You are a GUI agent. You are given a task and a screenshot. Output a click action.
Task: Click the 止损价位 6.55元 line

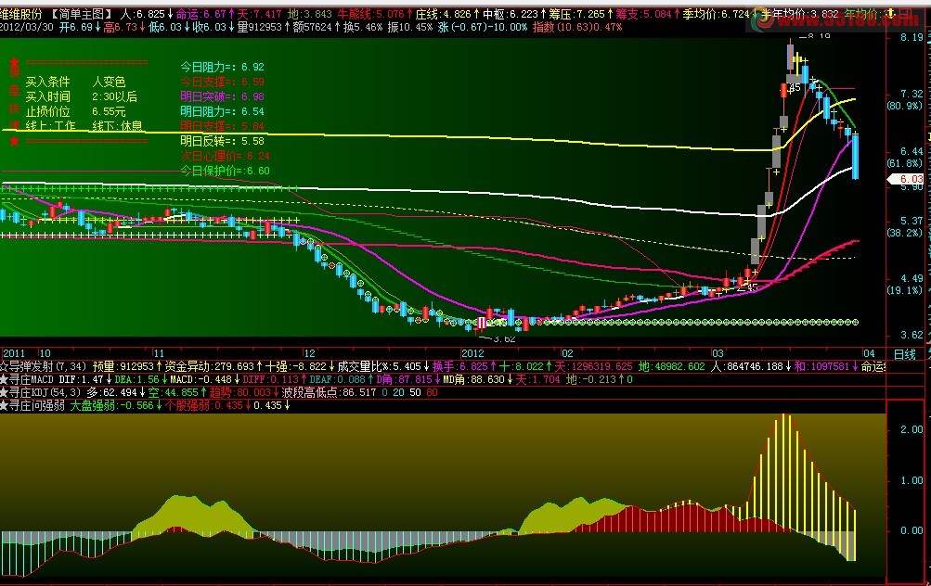(x=75, y=111)
